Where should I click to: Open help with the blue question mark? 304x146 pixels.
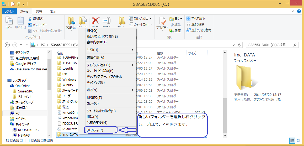coord(299,12)
